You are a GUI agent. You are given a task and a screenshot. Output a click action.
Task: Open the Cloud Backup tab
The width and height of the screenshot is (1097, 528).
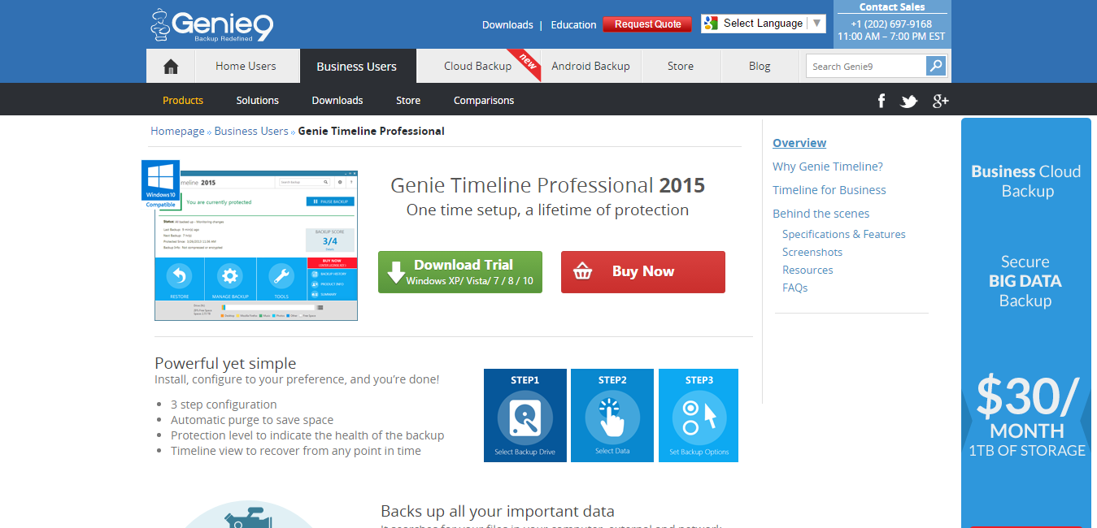click(477, 66)
